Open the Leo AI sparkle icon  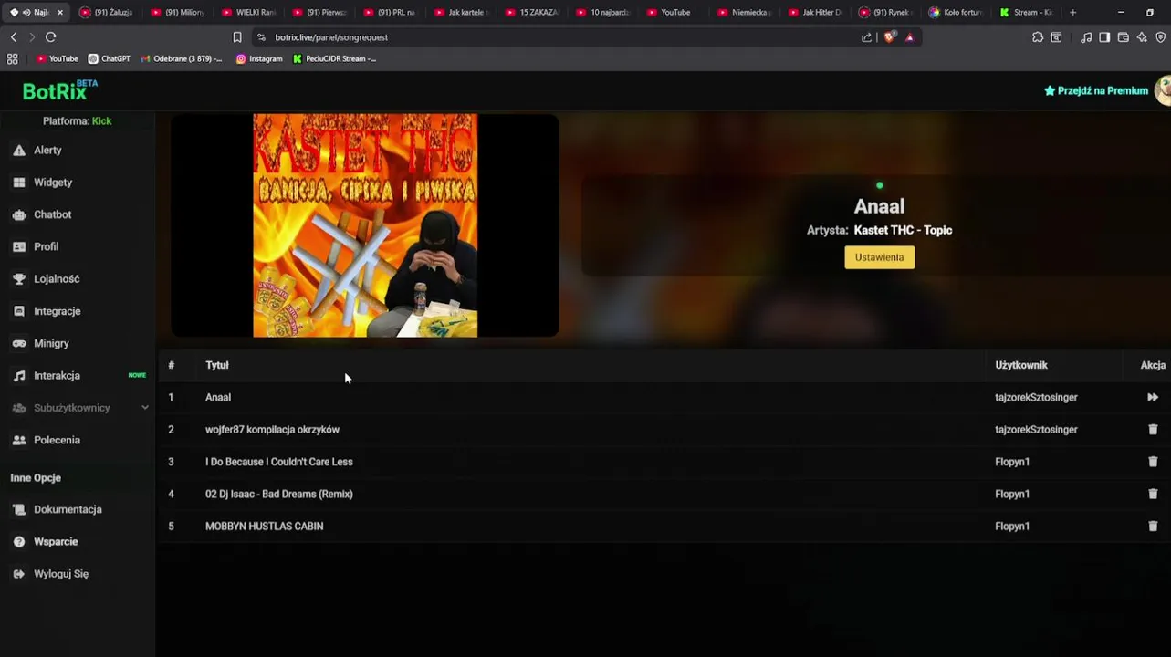pos(1142,37)
